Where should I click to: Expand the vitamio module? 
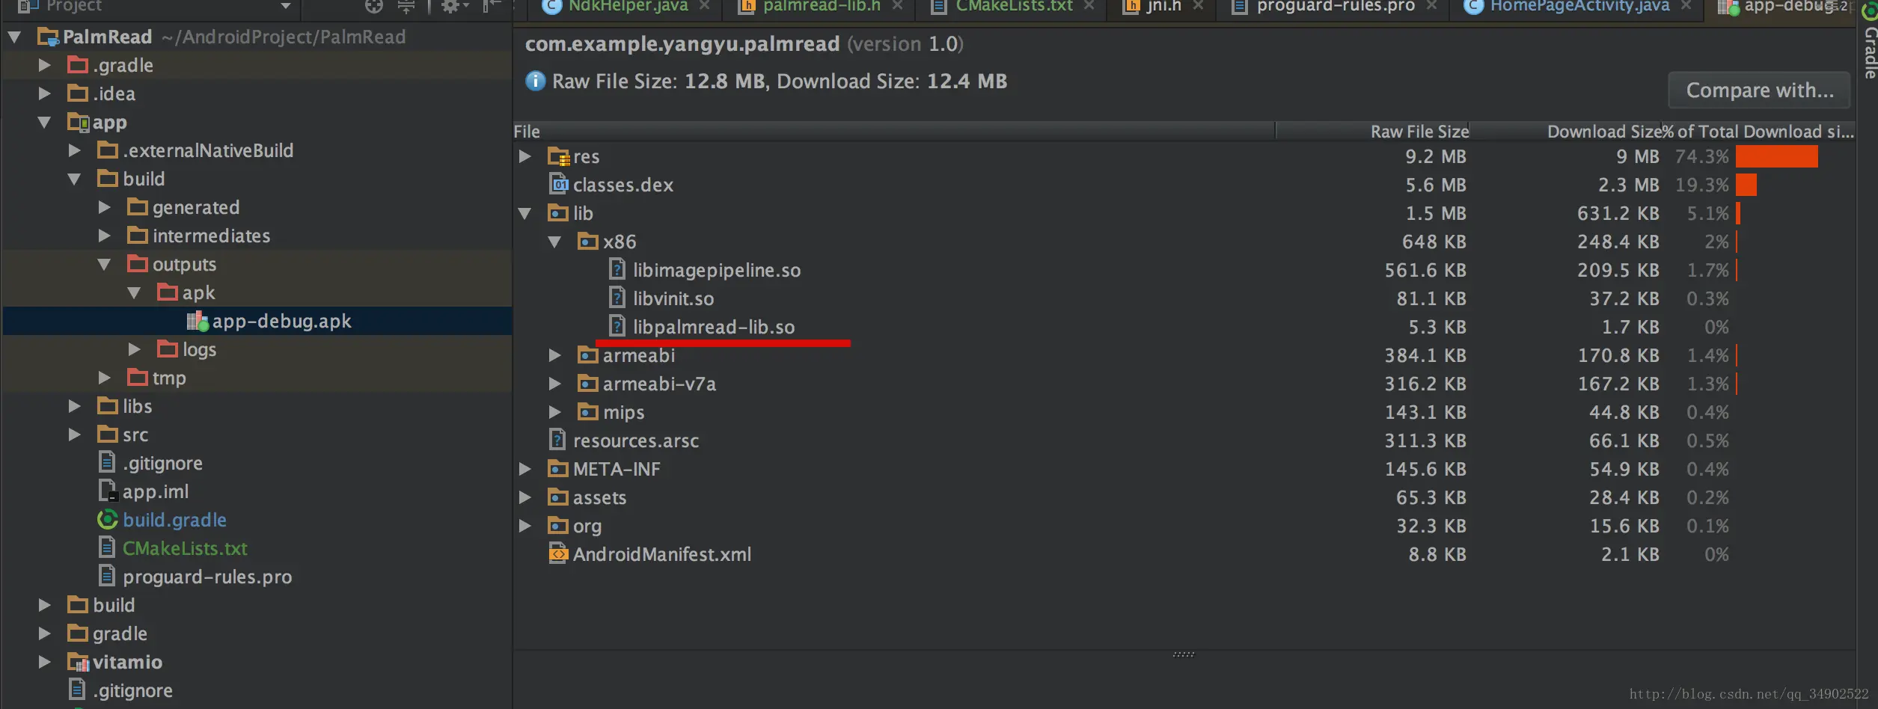44,662
